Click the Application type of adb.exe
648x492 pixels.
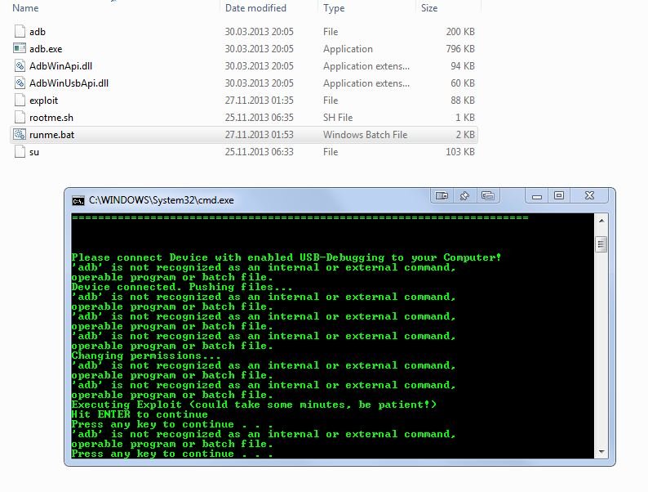pyautogui.click(x=348, y=49)
